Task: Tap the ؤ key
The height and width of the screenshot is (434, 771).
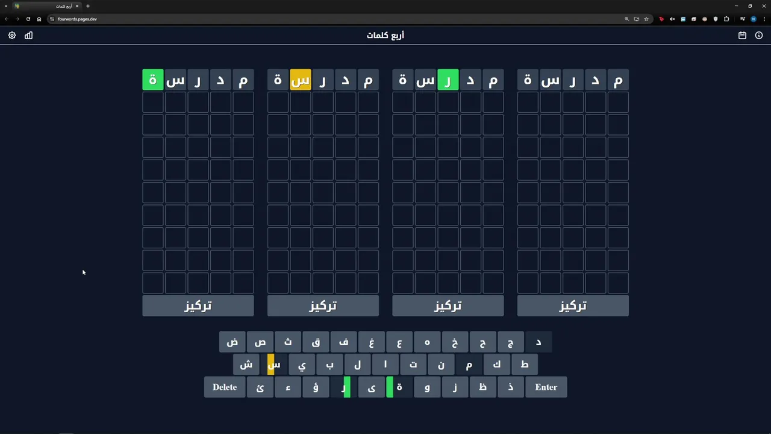Action: pos(316,387)
